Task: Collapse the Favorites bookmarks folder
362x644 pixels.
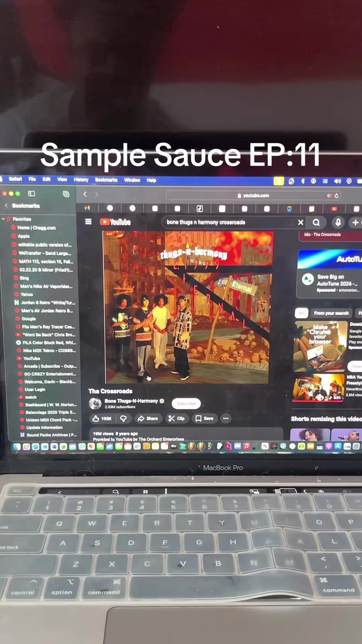Action: tap(3, 219)
